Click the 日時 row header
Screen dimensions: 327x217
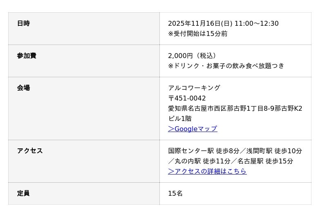pyautogui.click(x=23, y=24)
